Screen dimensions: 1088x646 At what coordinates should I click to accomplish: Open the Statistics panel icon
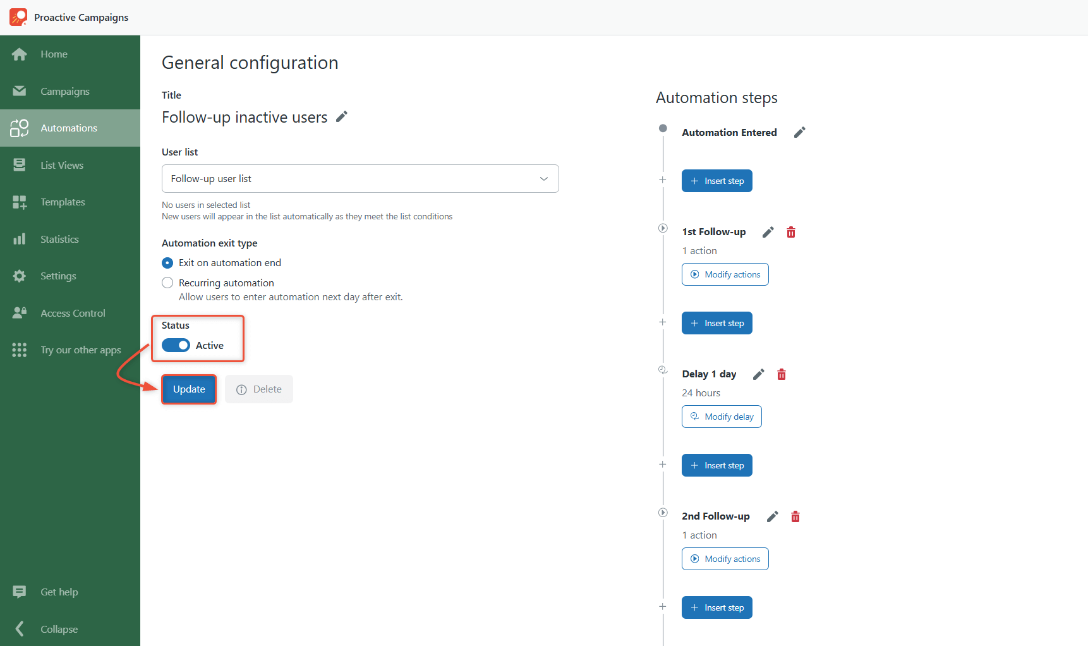coord(20,239)
